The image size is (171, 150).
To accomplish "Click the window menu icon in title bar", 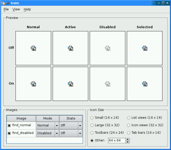I will click(3, 3).
